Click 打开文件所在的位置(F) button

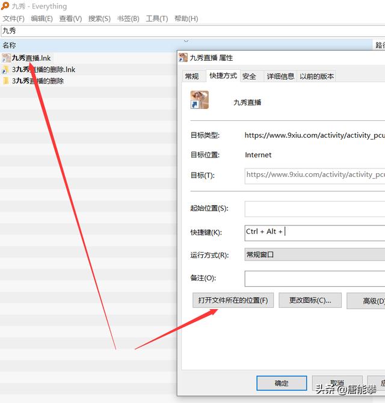233,300
